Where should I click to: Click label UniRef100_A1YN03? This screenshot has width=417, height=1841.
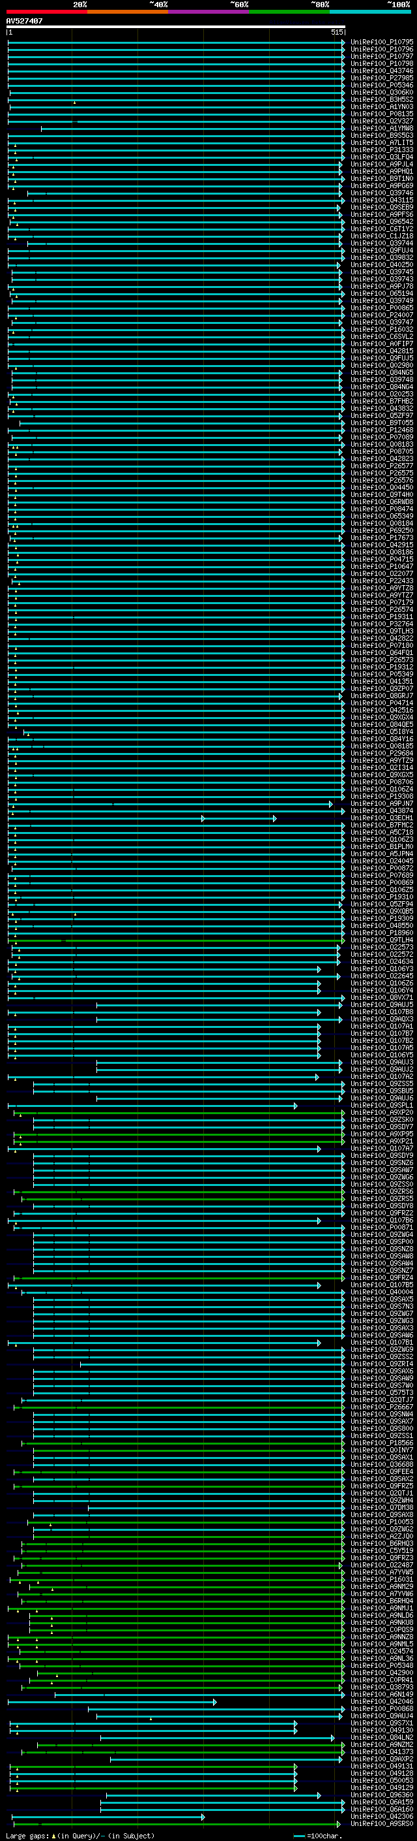(x=382, y=106)
